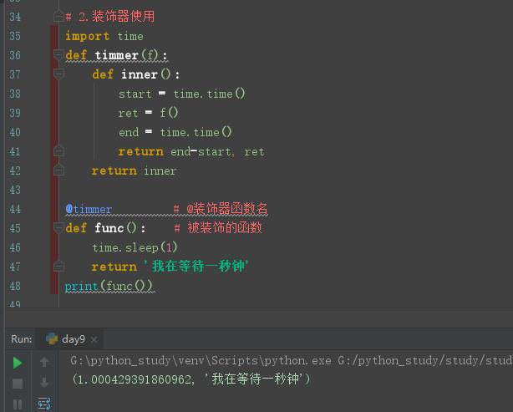Pause the run output
This screenshot has height=412, width=513.
(18, 404)
